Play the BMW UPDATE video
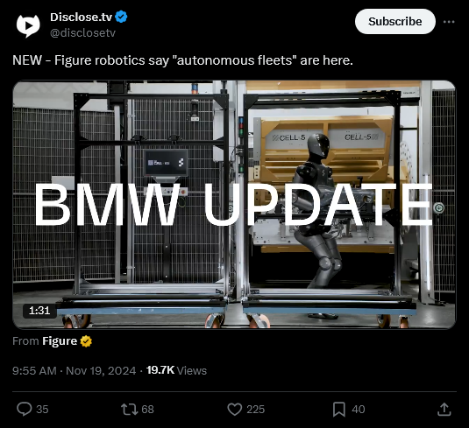This screenshot has height=428, width=469. pos(234,205)
